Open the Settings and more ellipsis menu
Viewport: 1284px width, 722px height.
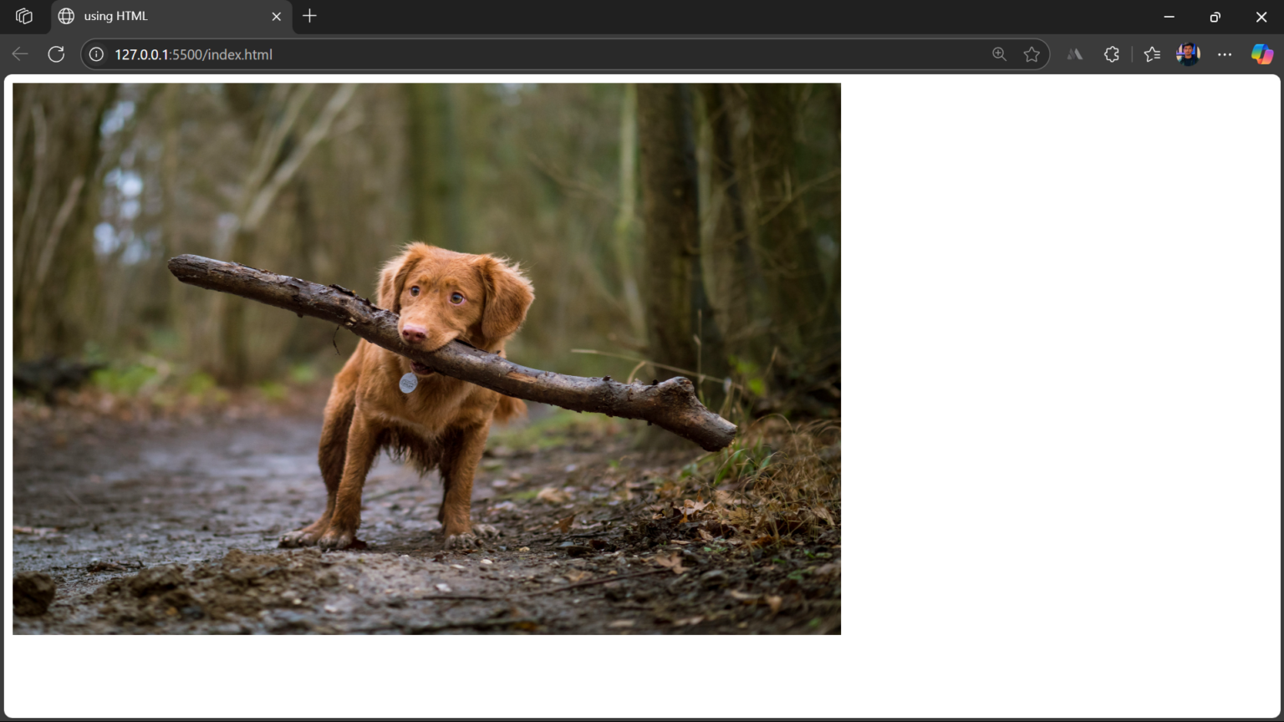(x=1225, y=53)
